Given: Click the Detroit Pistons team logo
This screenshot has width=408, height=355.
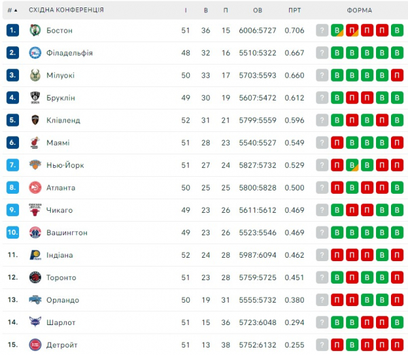Looking at the screenshot, I should click(x=35, y=345).
